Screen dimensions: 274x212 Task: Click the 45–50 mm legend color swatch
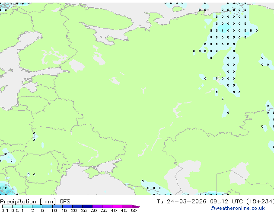(x=127, y=206)
